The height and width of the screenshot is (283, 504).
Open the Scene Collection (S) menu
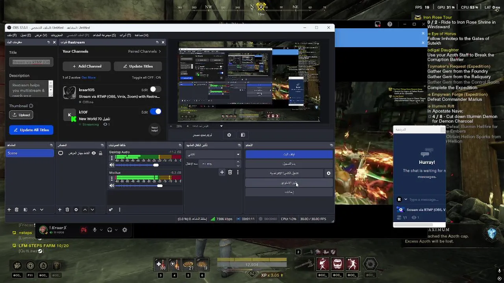(x=104, y=35)
